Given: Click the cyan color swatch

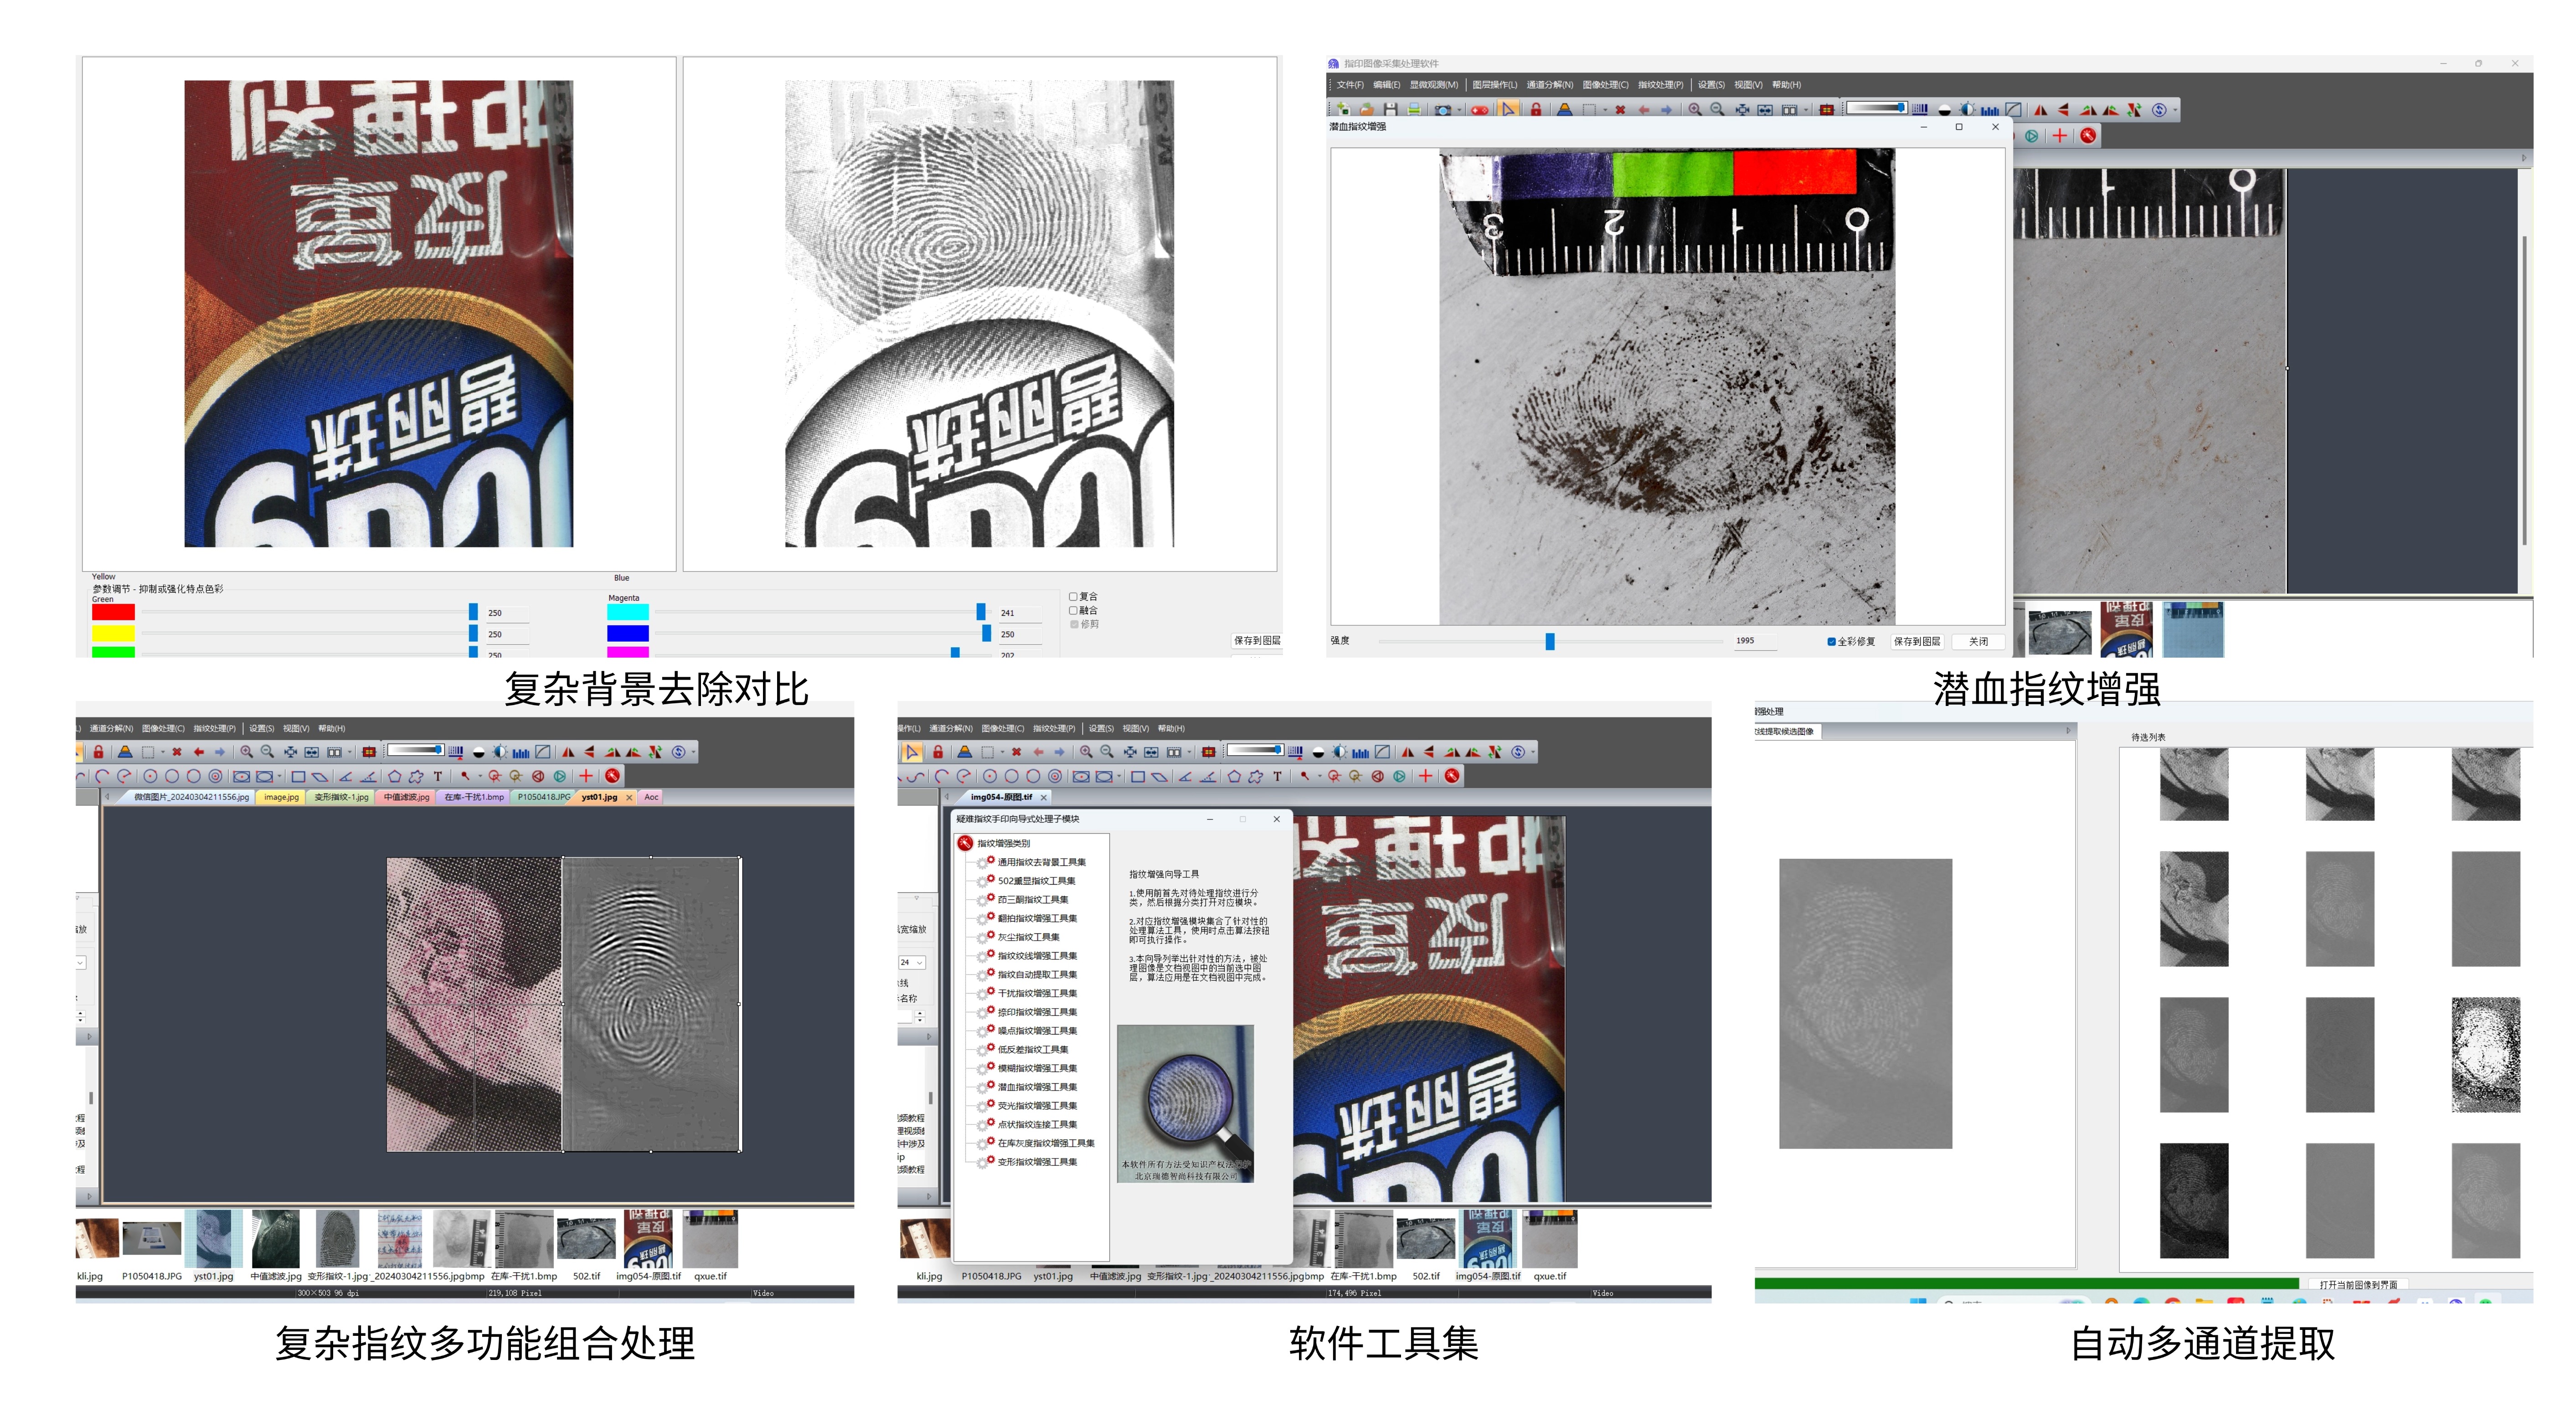Looking at the screenshot, I should click(628, 612).
